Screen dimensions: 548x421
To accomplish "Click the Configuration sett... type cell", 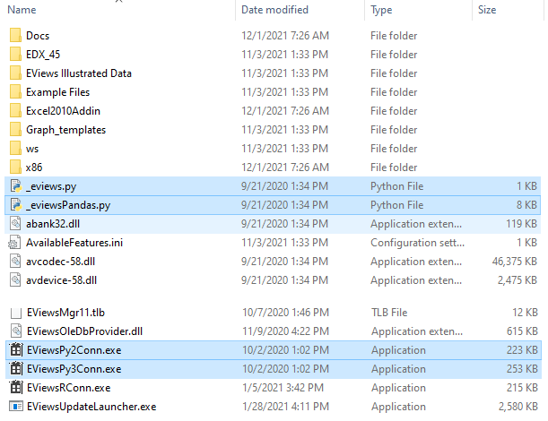I will click(x=417, y=243).
